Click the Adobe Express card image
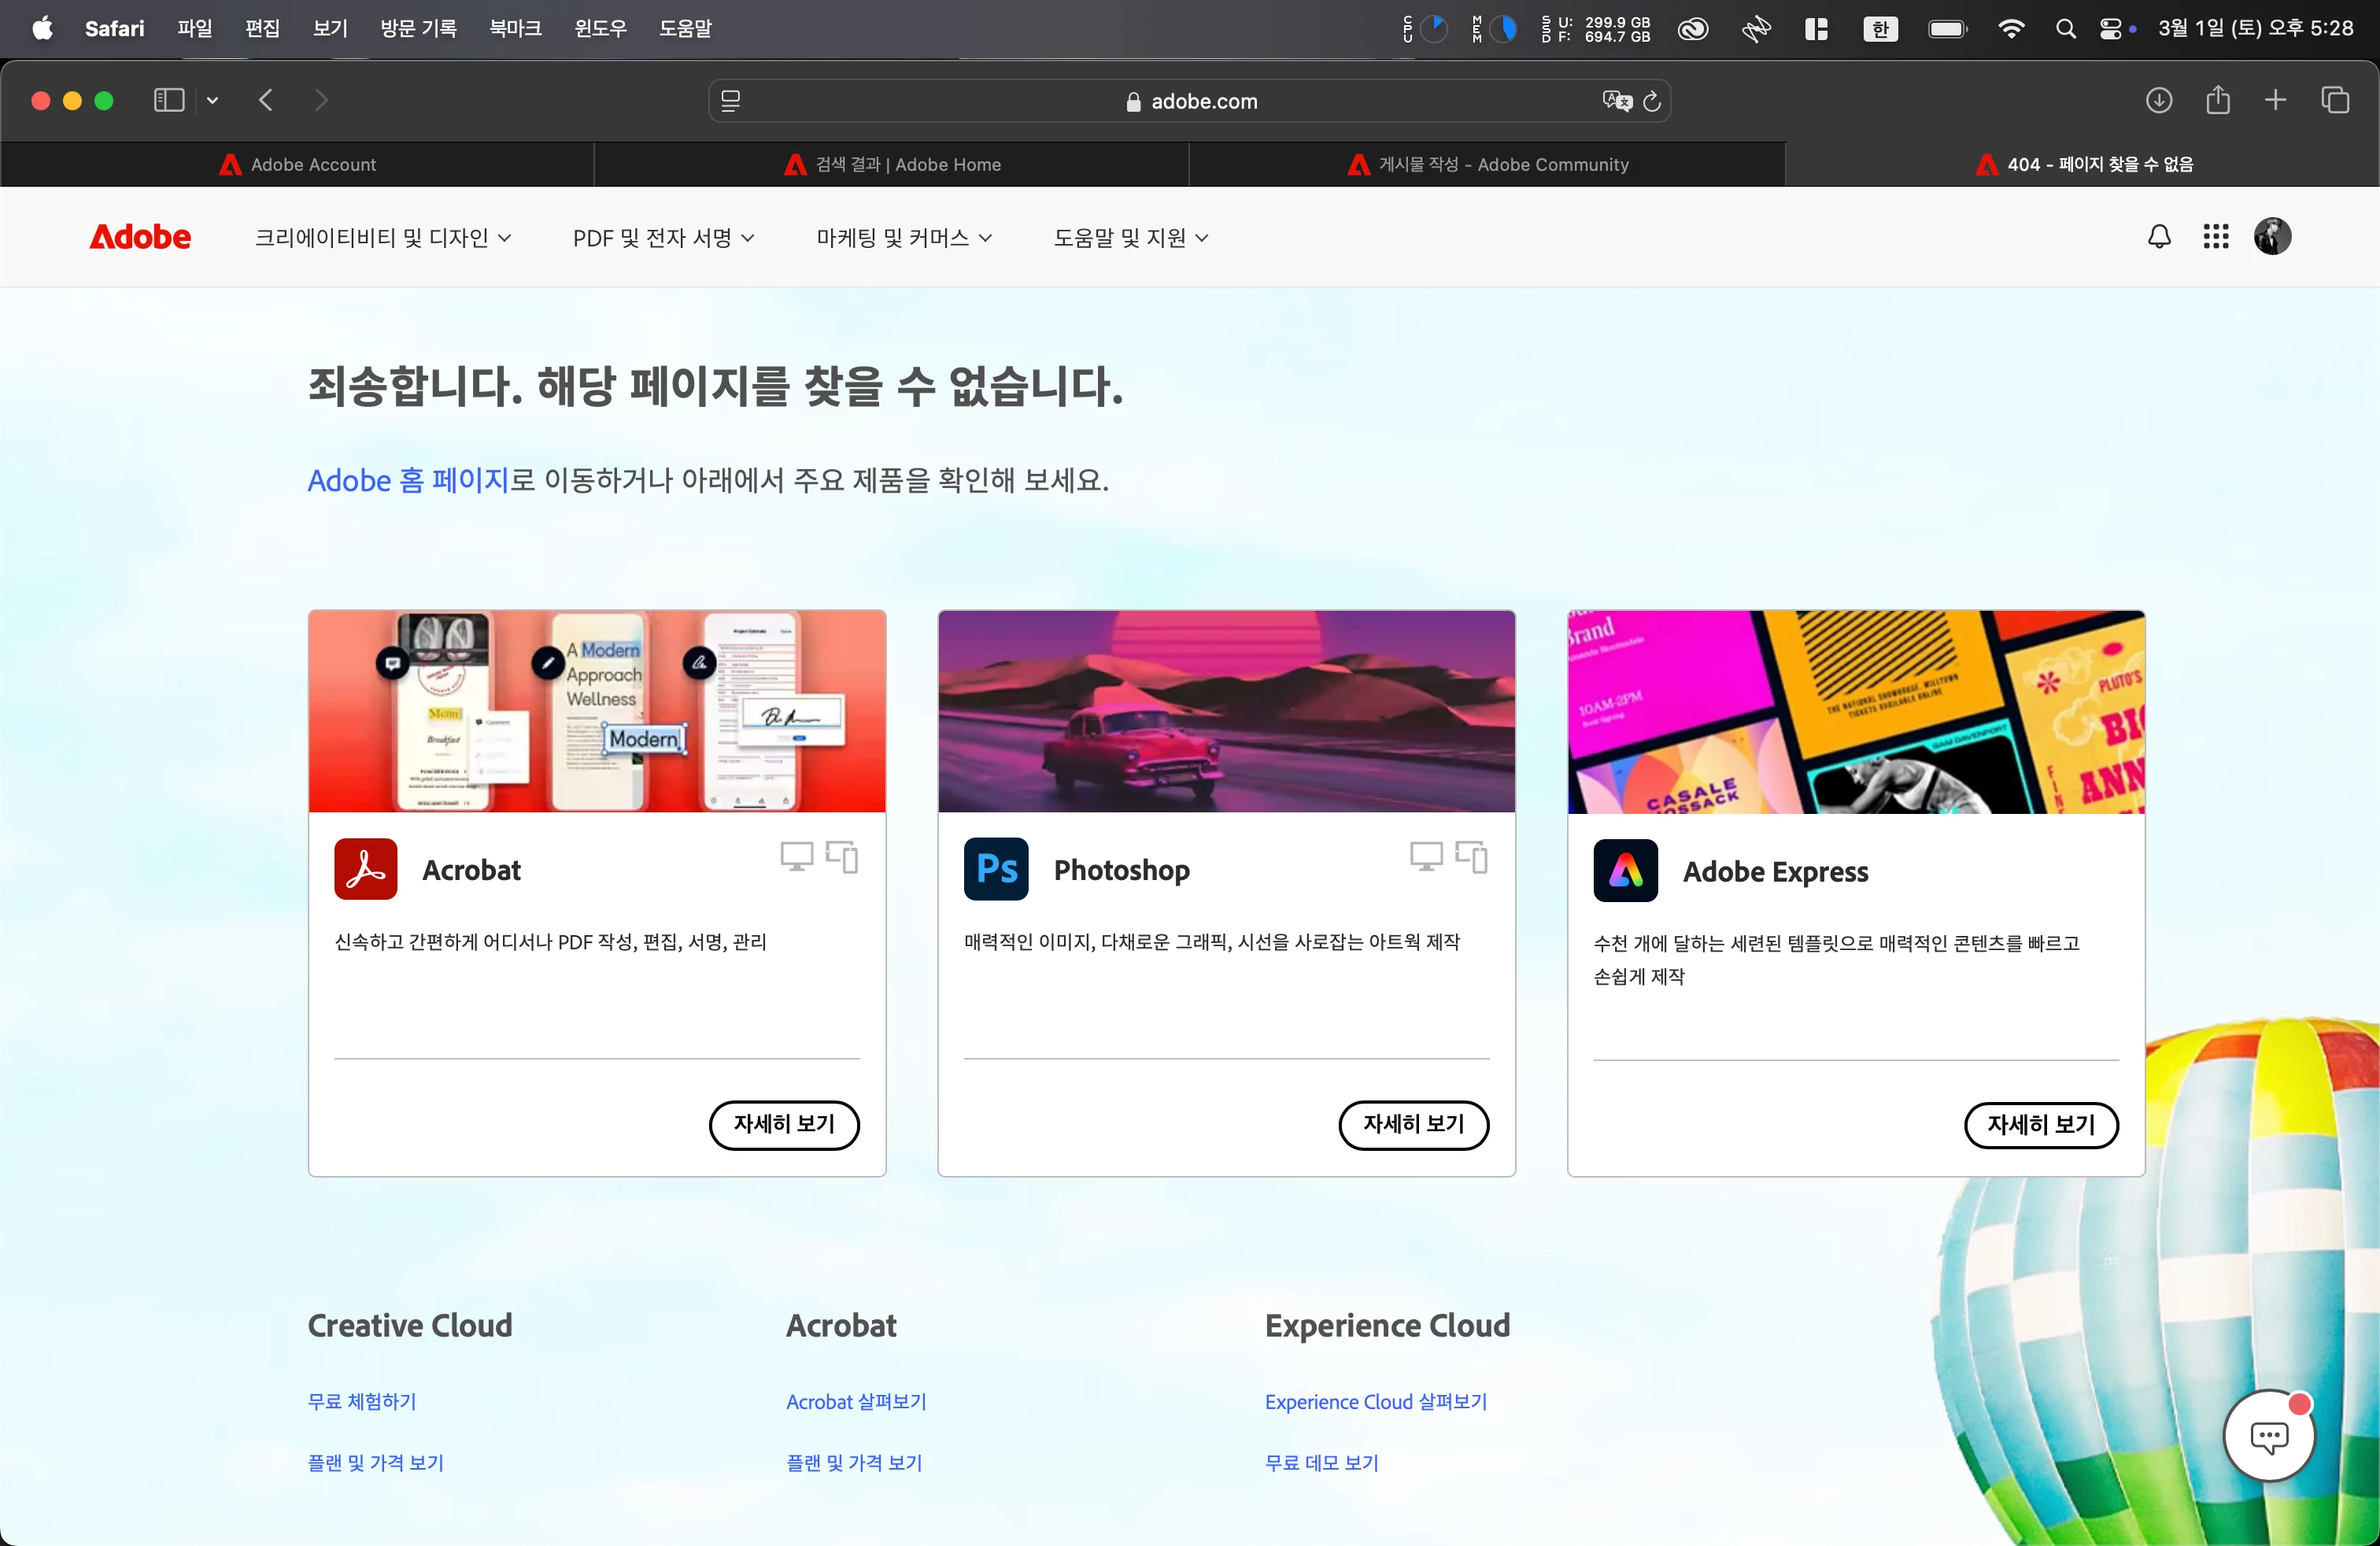 [1855, 712]
